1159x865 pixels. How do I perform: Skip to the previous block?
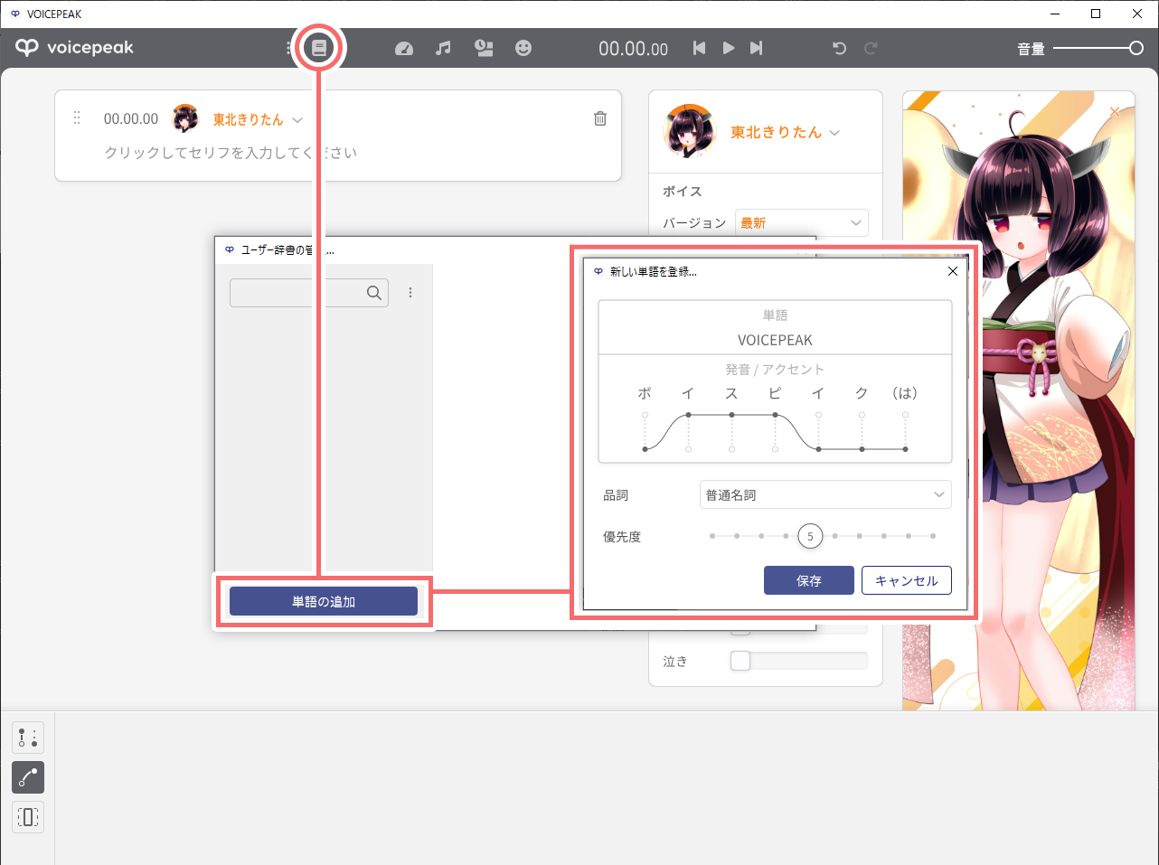pyautogui.click(x=699, y=48)
